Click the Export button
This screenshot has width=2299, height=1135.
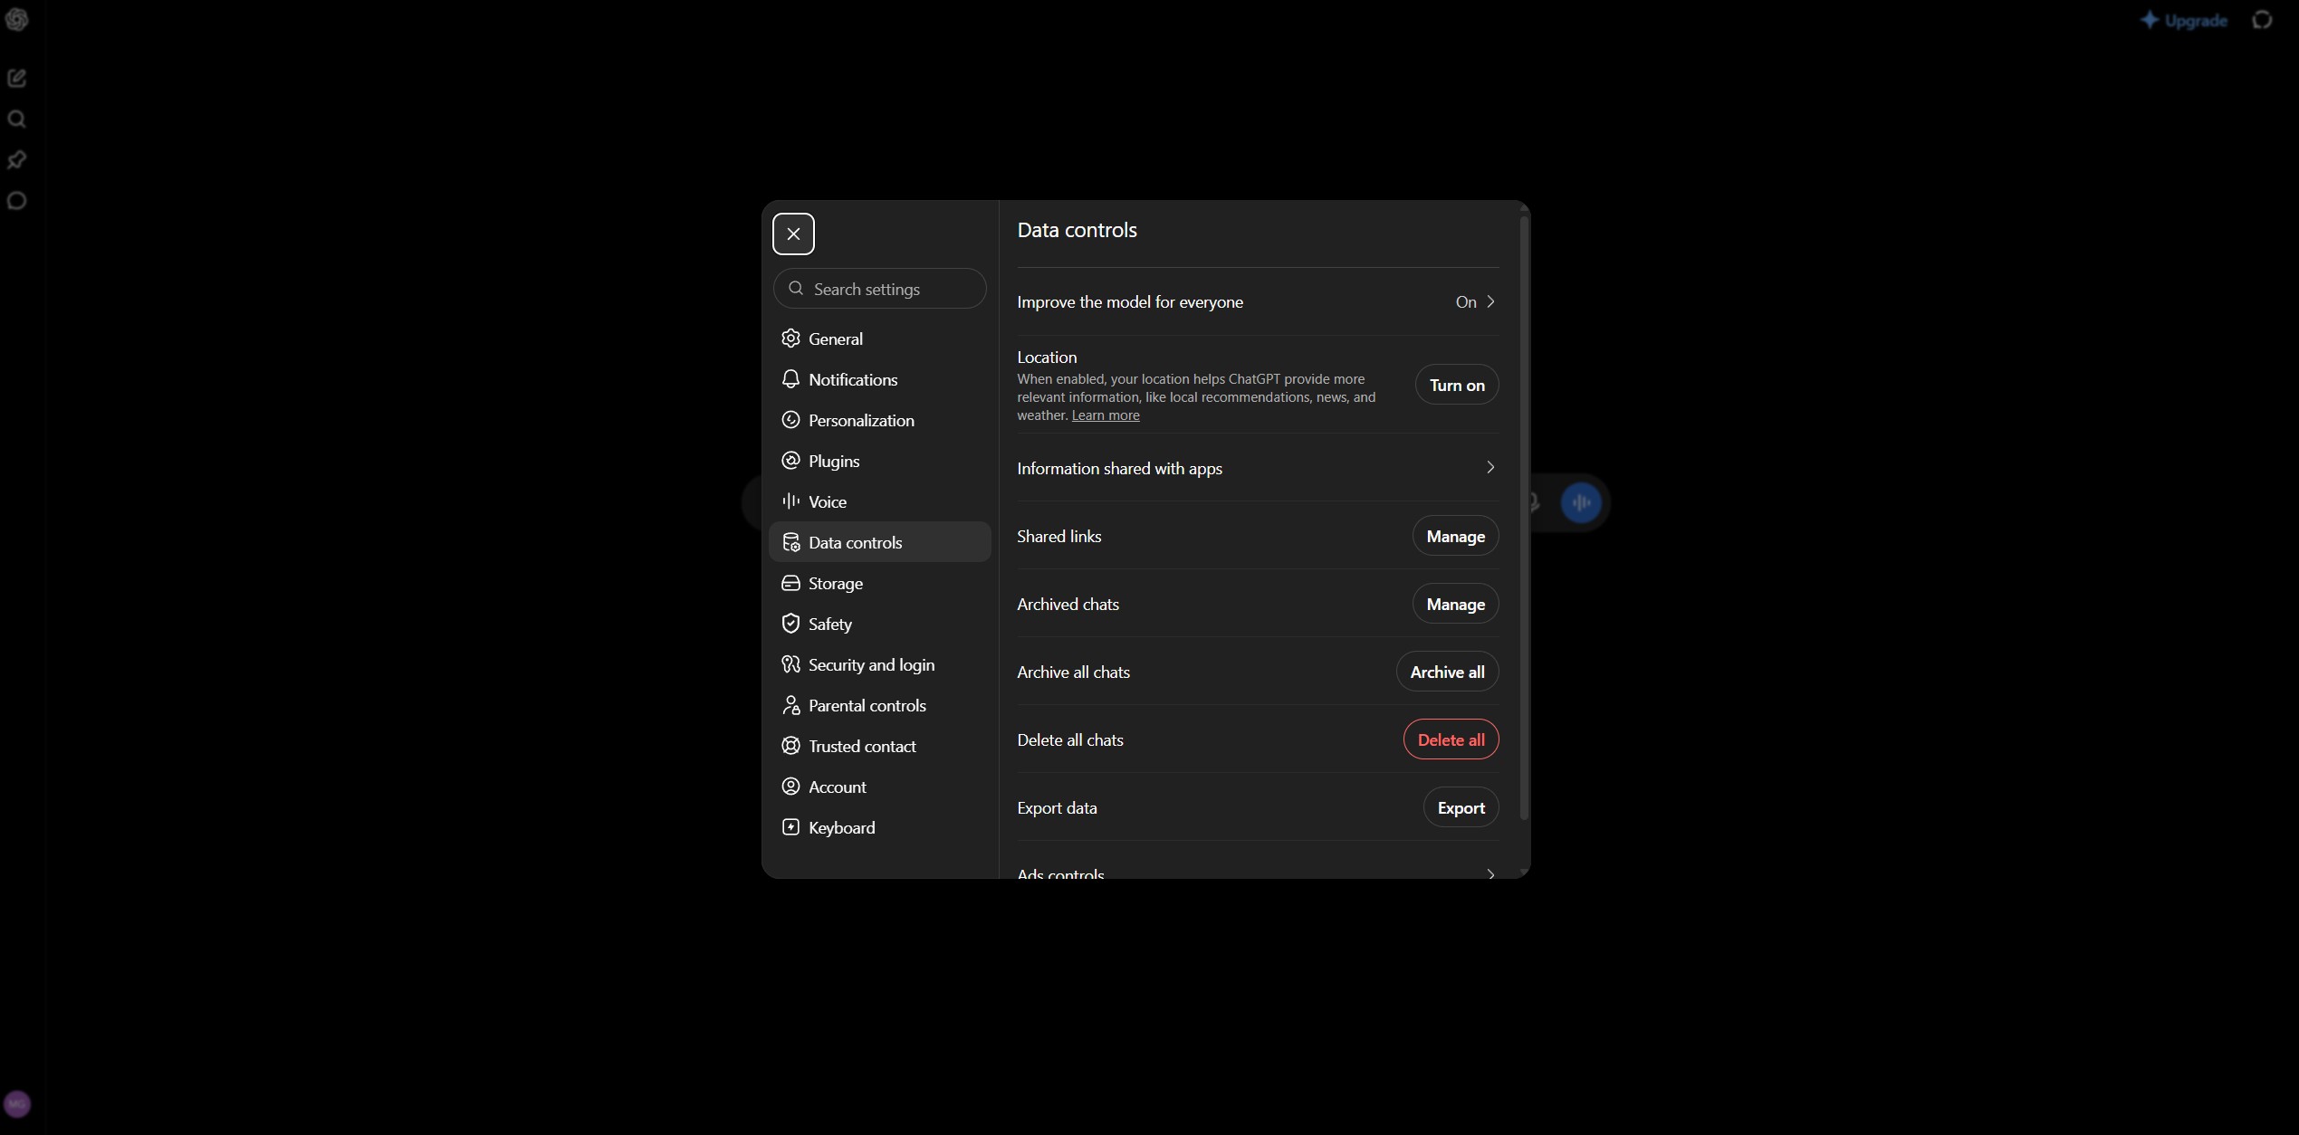[x=1461, y=807]
